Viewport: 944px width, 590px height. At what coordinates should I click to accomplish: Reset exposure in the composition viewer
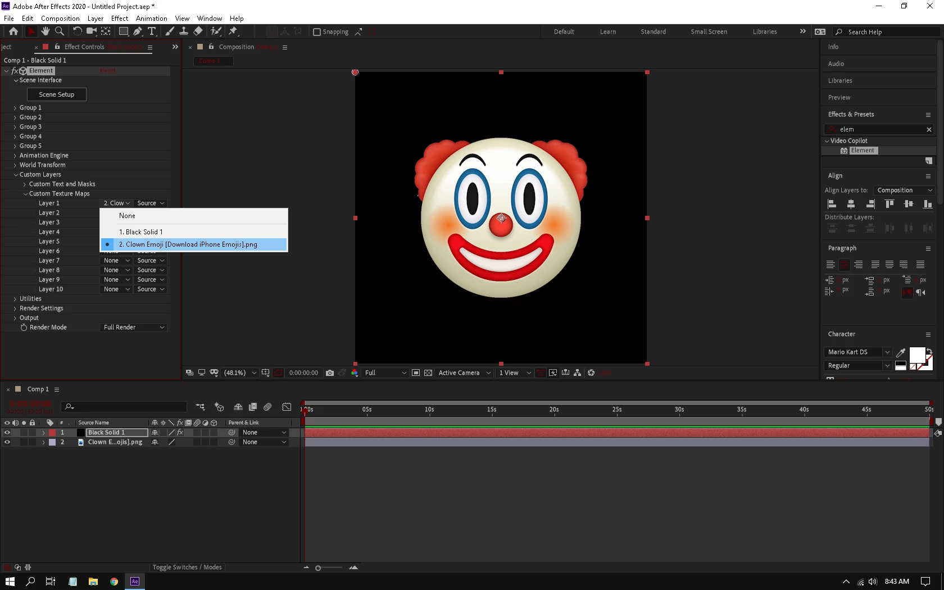pos(591,373)
